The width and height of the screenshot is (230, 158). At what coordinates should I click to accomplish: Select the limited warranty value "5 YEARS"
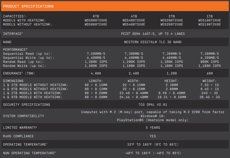[x=153, y=128]
